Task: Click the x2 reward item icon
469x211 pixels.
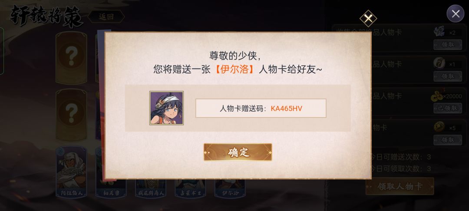Action: tap(439, 32)
